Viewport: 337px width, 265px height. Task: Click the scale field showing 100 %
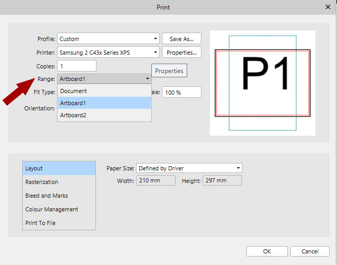(x=181, y=92)
